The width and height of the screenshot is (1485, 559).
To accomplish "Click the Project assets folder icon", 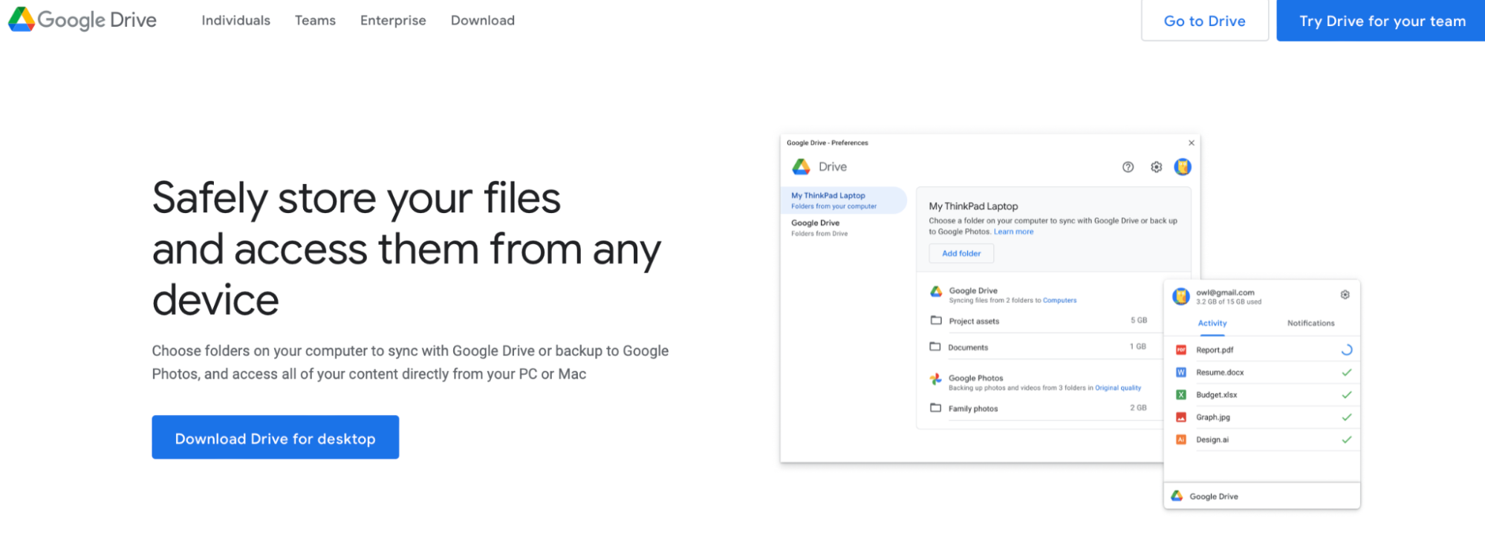I will 936,321.
